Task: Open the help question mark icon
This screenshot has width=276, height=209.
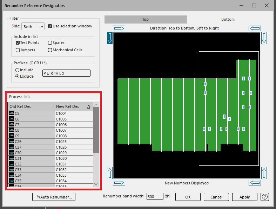Action: point(265,197)
